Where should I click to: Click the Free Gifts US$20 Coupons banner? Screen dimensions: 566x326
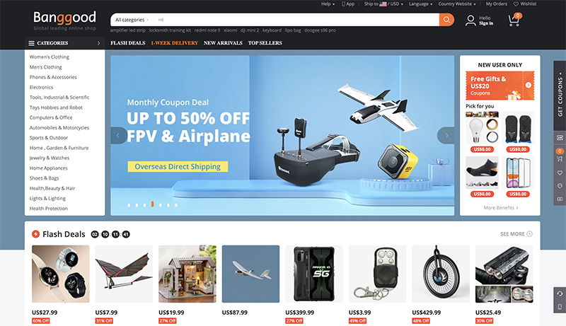[x=500, y=86]
